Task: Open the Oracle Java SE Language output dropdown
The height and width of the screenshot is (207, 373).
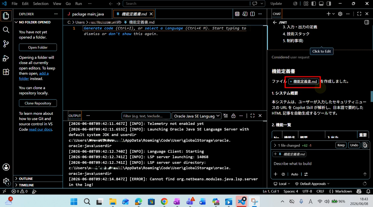Action: pyautogui.click(x=197, y=116)
